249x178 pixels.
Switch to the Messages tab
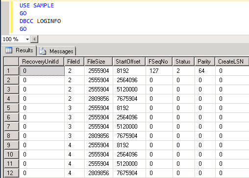click(x=56, y=51)
